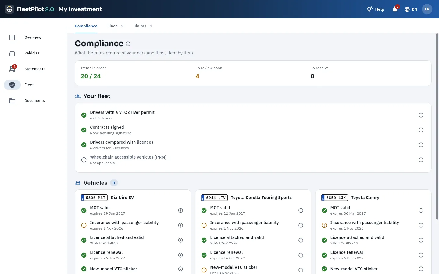Open the Help lightbulb menu
The width and height of the screenshot is (439, 274).
click(376, 9)
